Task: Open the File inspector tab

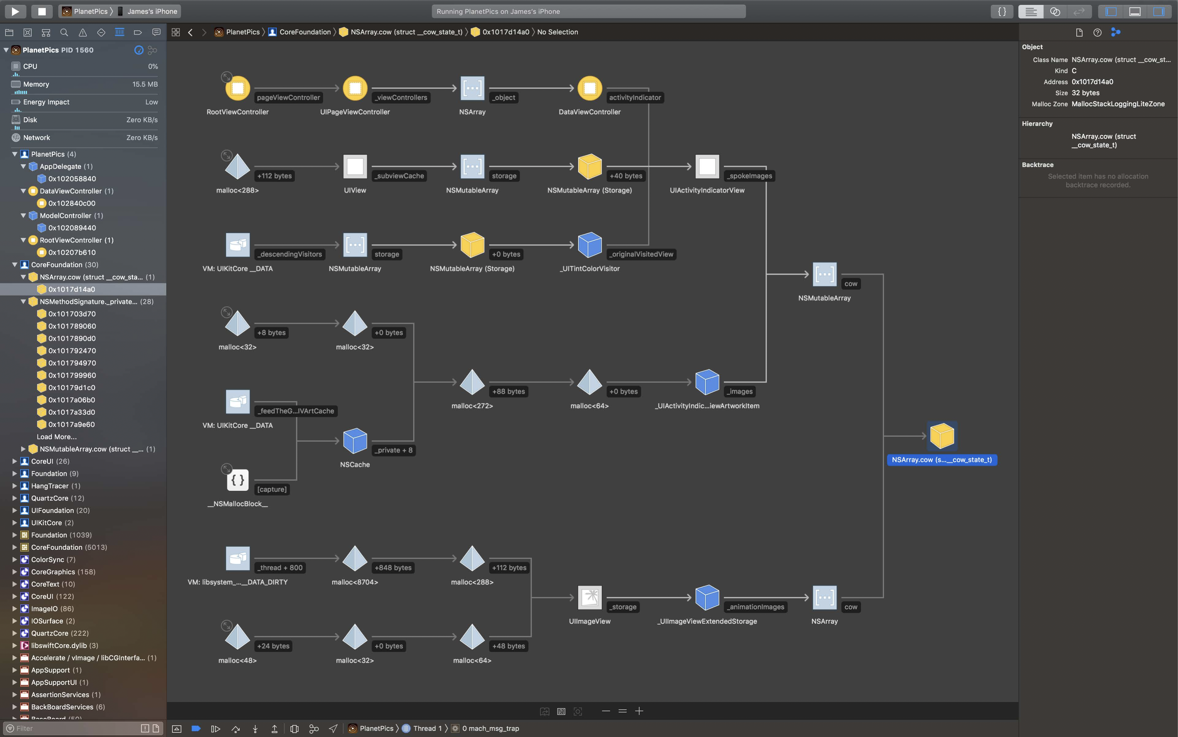Action: [1079, 32]
